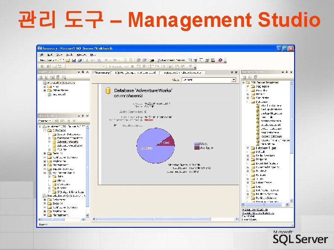Image resolution: width=334 pixels, height=250 pixels.
Task: Click the Summary pane horizontal scrollbar
Action: pos(165,219)
